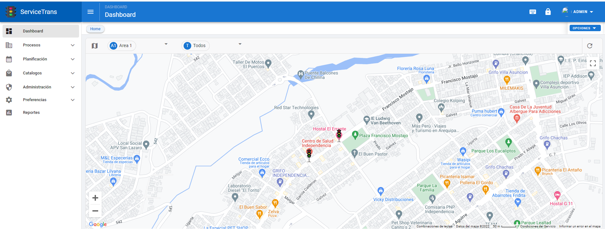Click the map icon in toolbar
605x229 pixels.
point(95,46)
